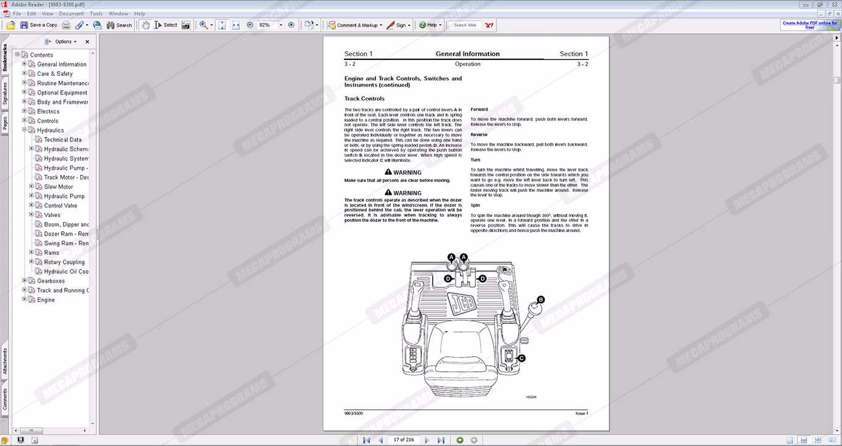
Task: Open the Sign dropdown menu
Action: tap(399, 25)
